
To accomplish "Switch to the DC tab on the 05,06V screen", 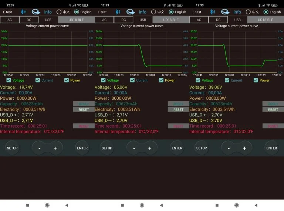I will point(124,20).
